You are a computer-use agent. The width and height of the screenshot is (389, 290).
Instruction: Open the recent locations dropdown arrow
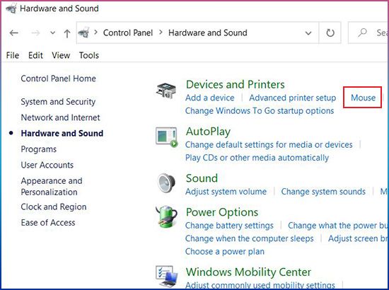(x=52, y=33)
